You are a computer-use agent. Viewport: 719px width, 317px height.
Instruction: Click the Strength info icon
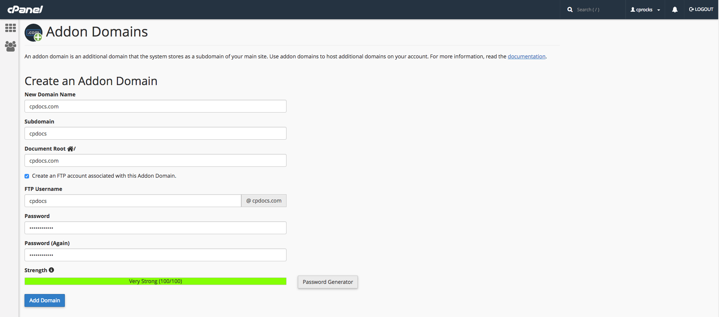pos(51,270)
